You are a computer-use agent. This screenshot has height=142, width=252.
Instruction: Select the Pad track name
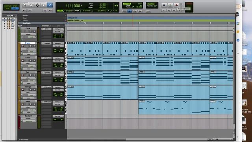click(x=28, y=72)
